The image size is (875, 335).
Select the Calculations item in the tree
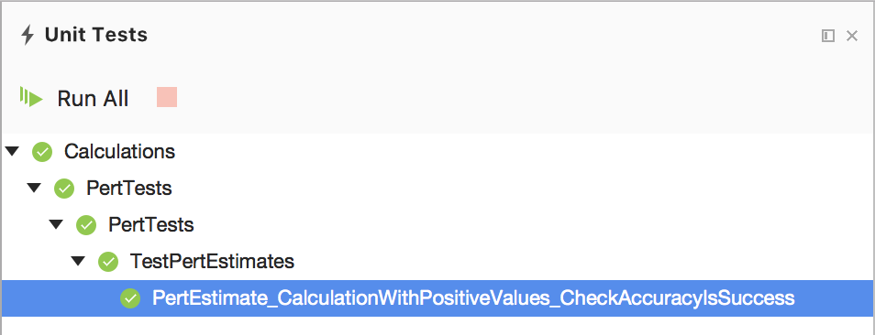[x=119, y=151]
